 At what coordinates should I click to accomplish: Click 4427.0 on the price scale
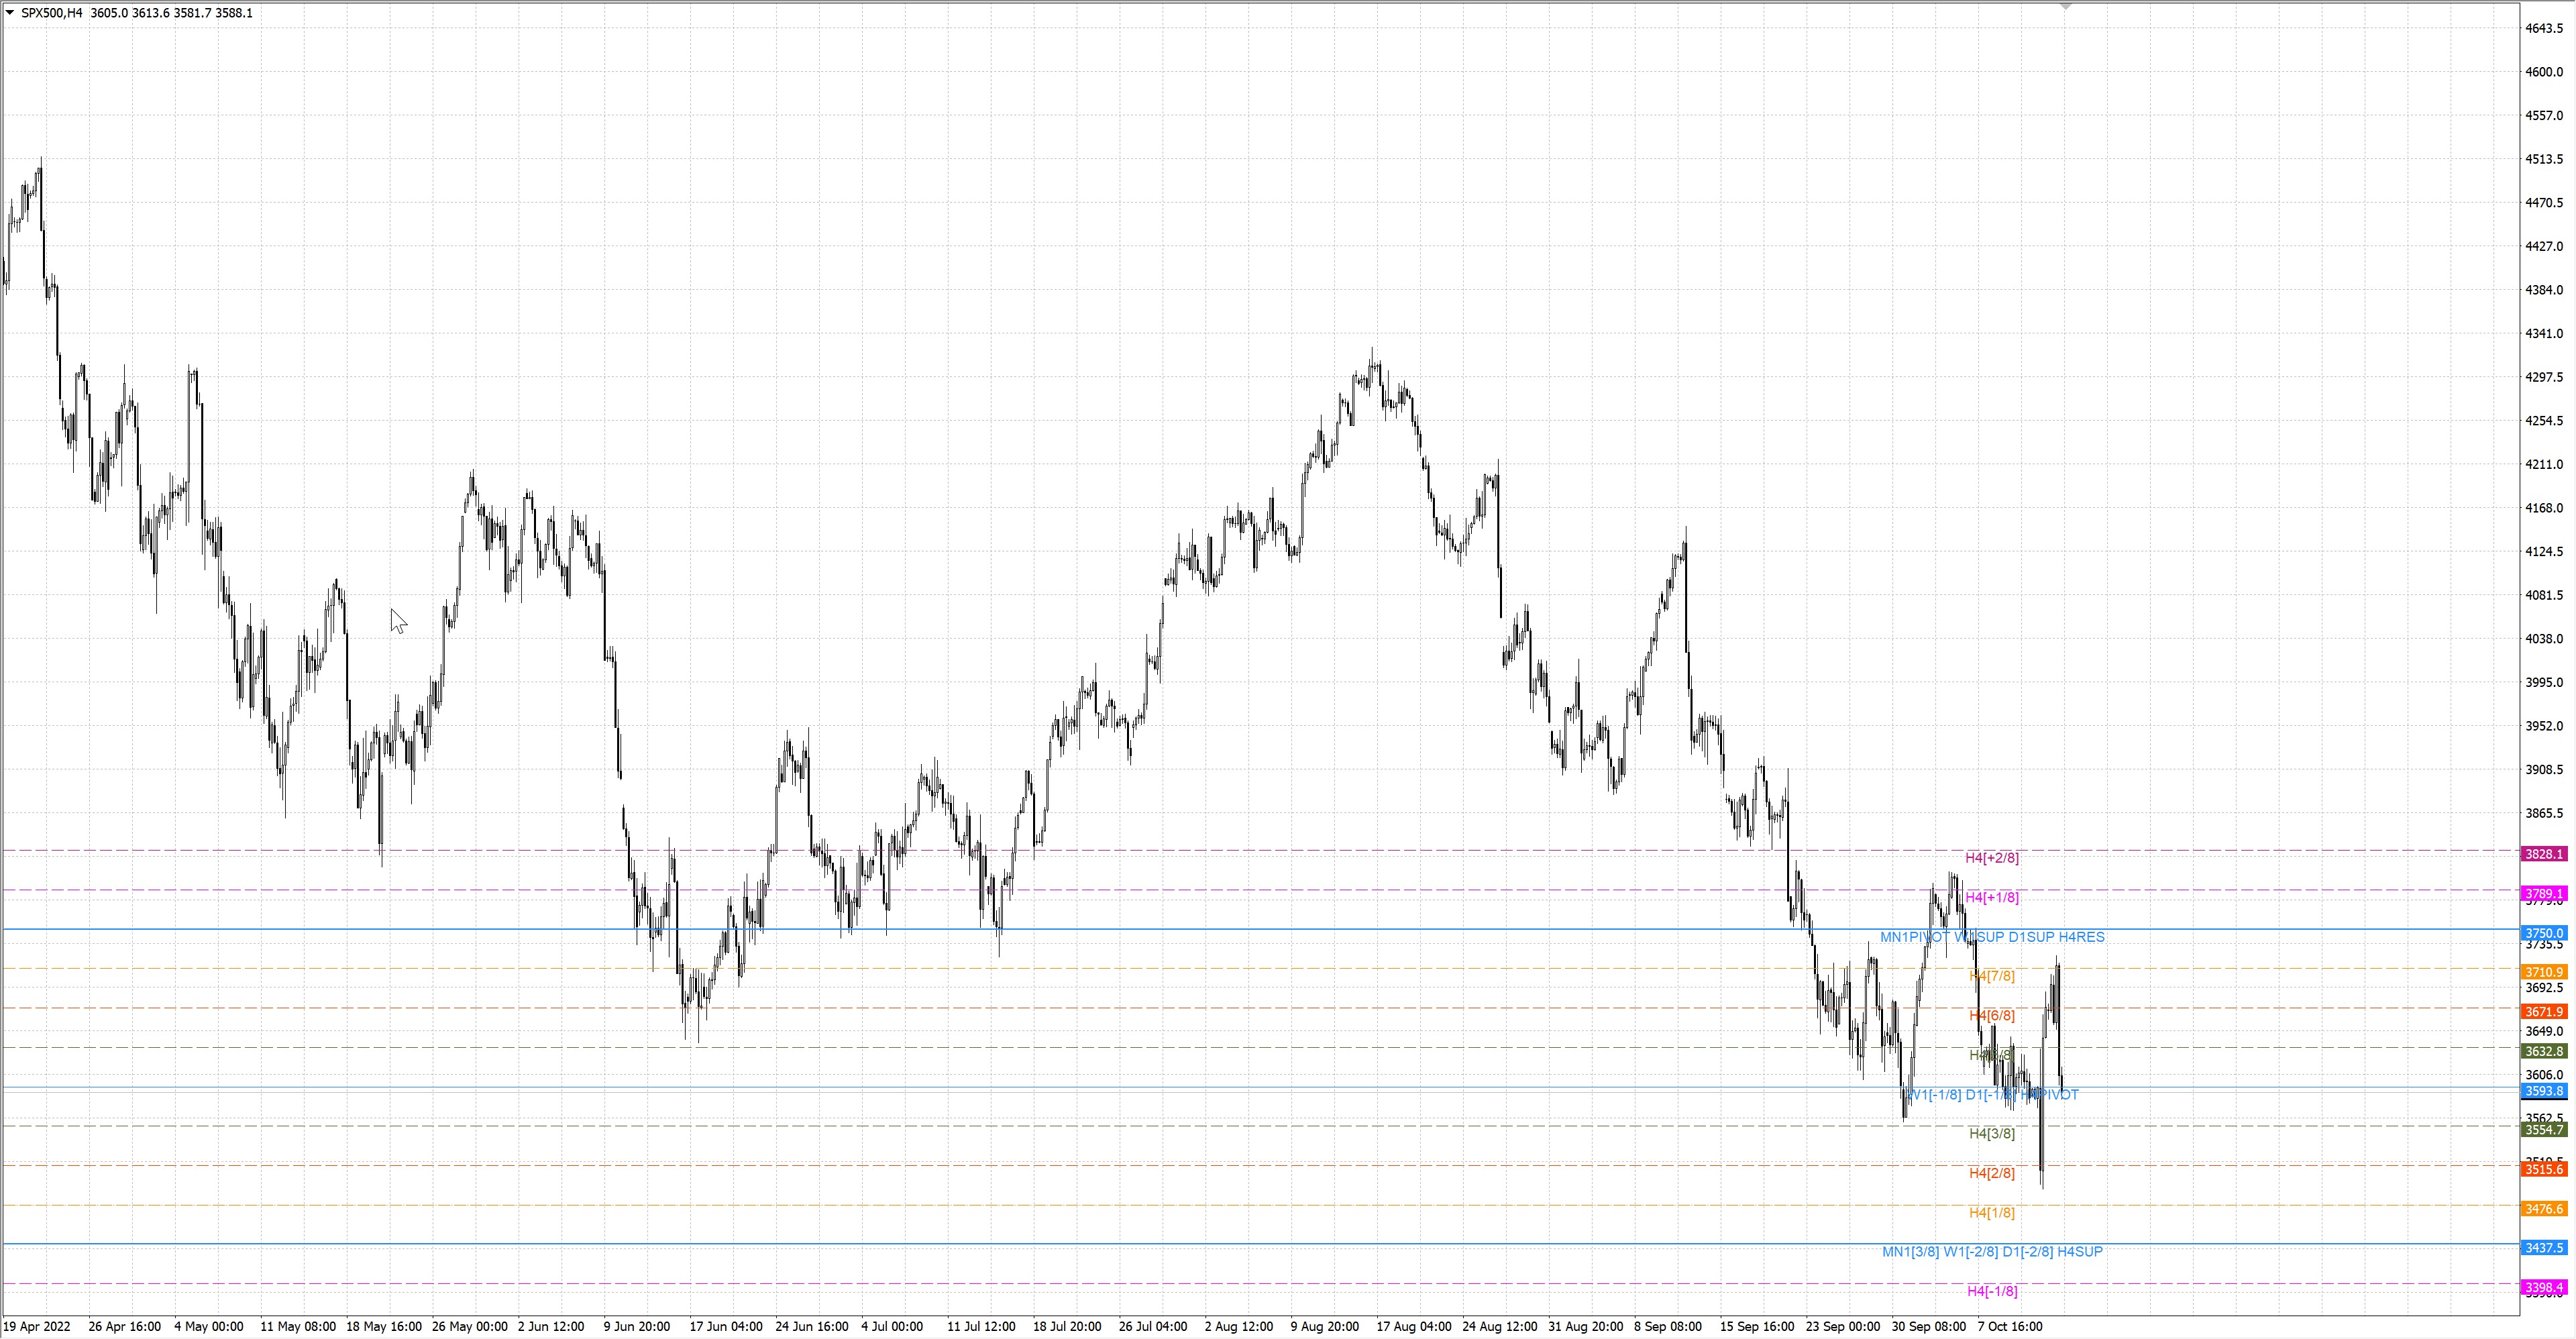(2544, 246)
